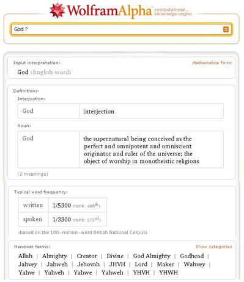244x282 pixels.
Task: Select the 'Godhead' narrower term
Action: point(192,256)
